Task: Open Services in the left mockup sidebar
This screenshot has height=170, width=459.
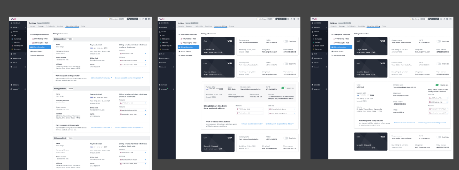Action: click(15, 85)
